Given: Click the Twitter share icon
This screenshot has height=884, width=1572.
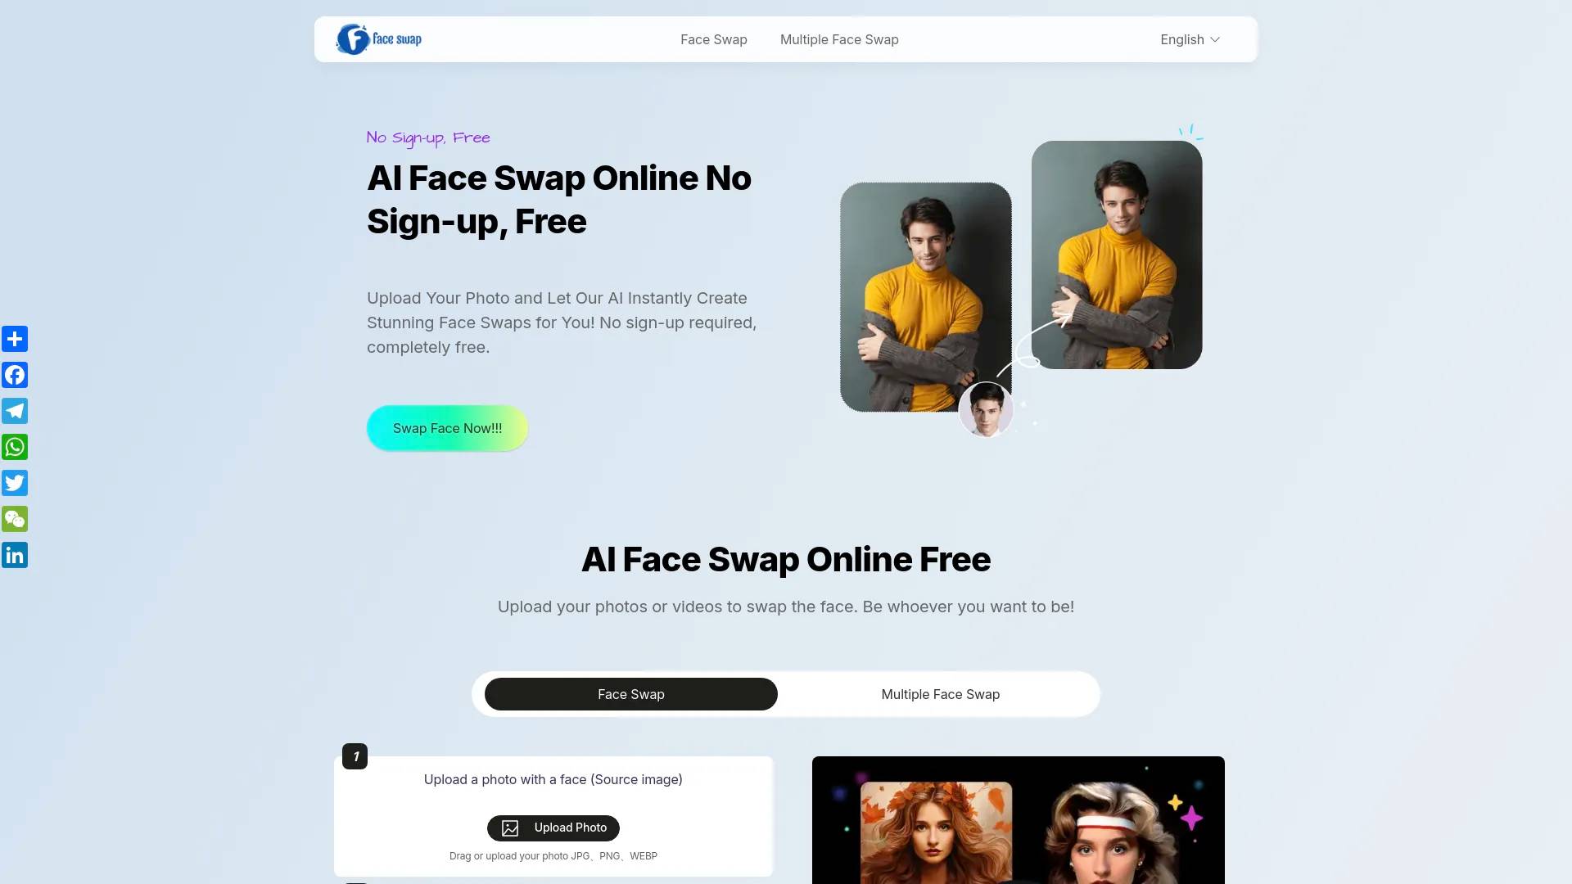Looking at the screenshot, I should (x=15, y=482).
